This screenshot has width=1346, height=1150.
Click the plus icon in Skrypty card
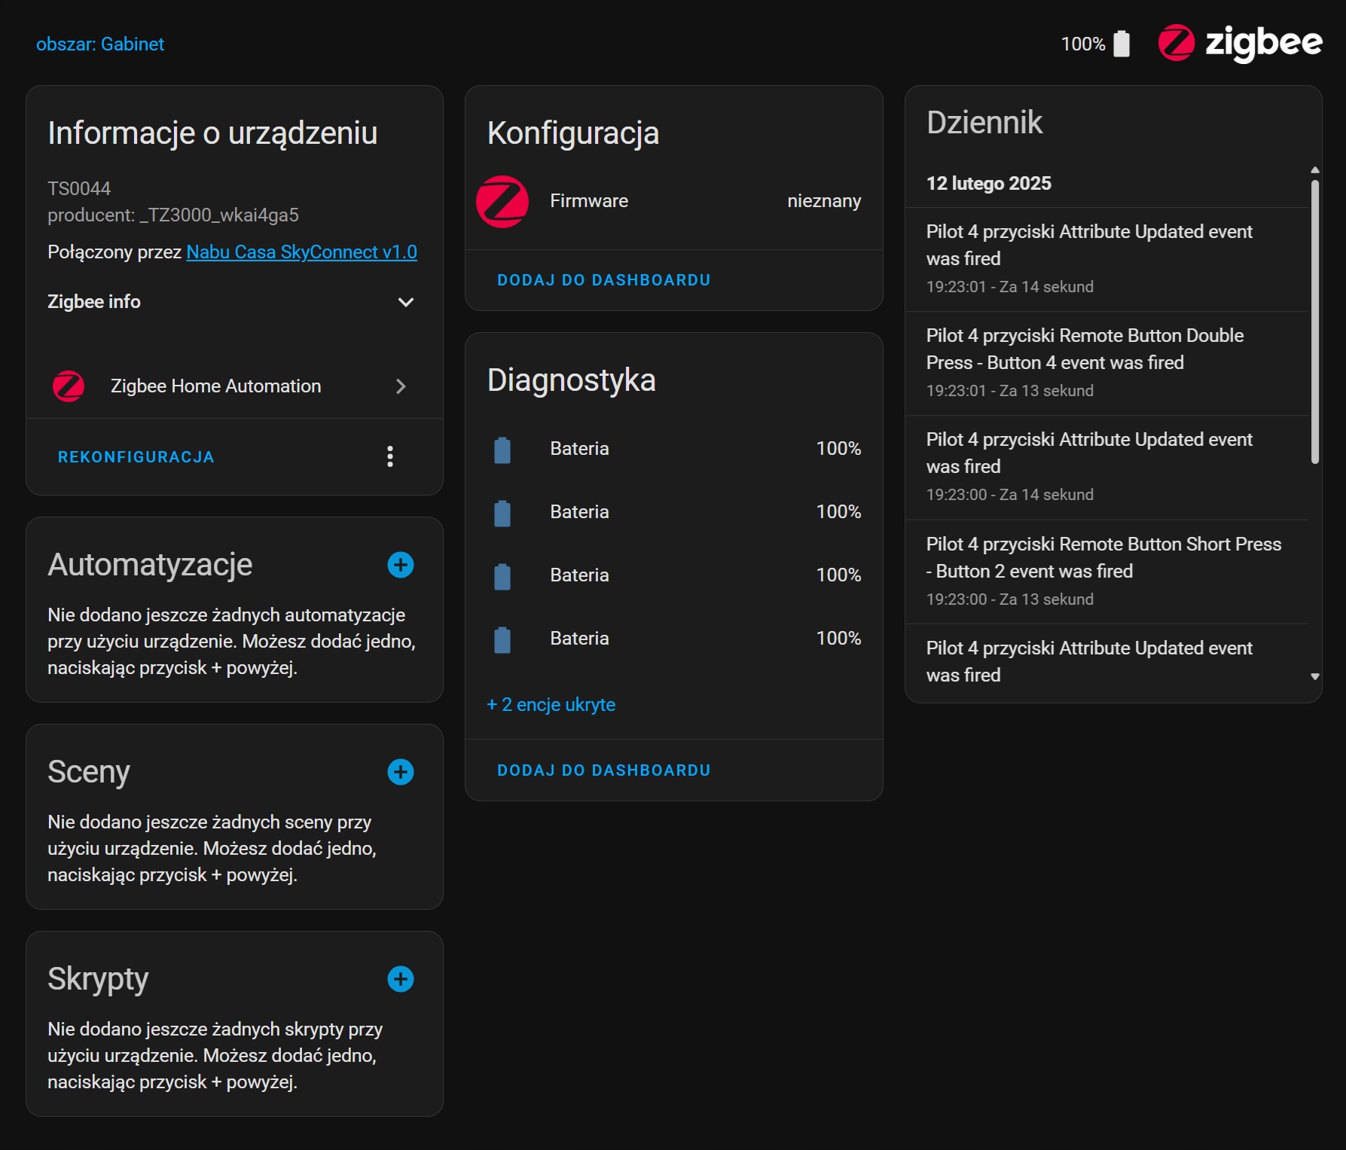pos(400,979)
